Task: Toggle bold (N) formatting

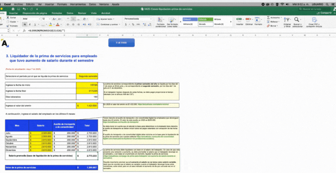Action: click(25, 25)
